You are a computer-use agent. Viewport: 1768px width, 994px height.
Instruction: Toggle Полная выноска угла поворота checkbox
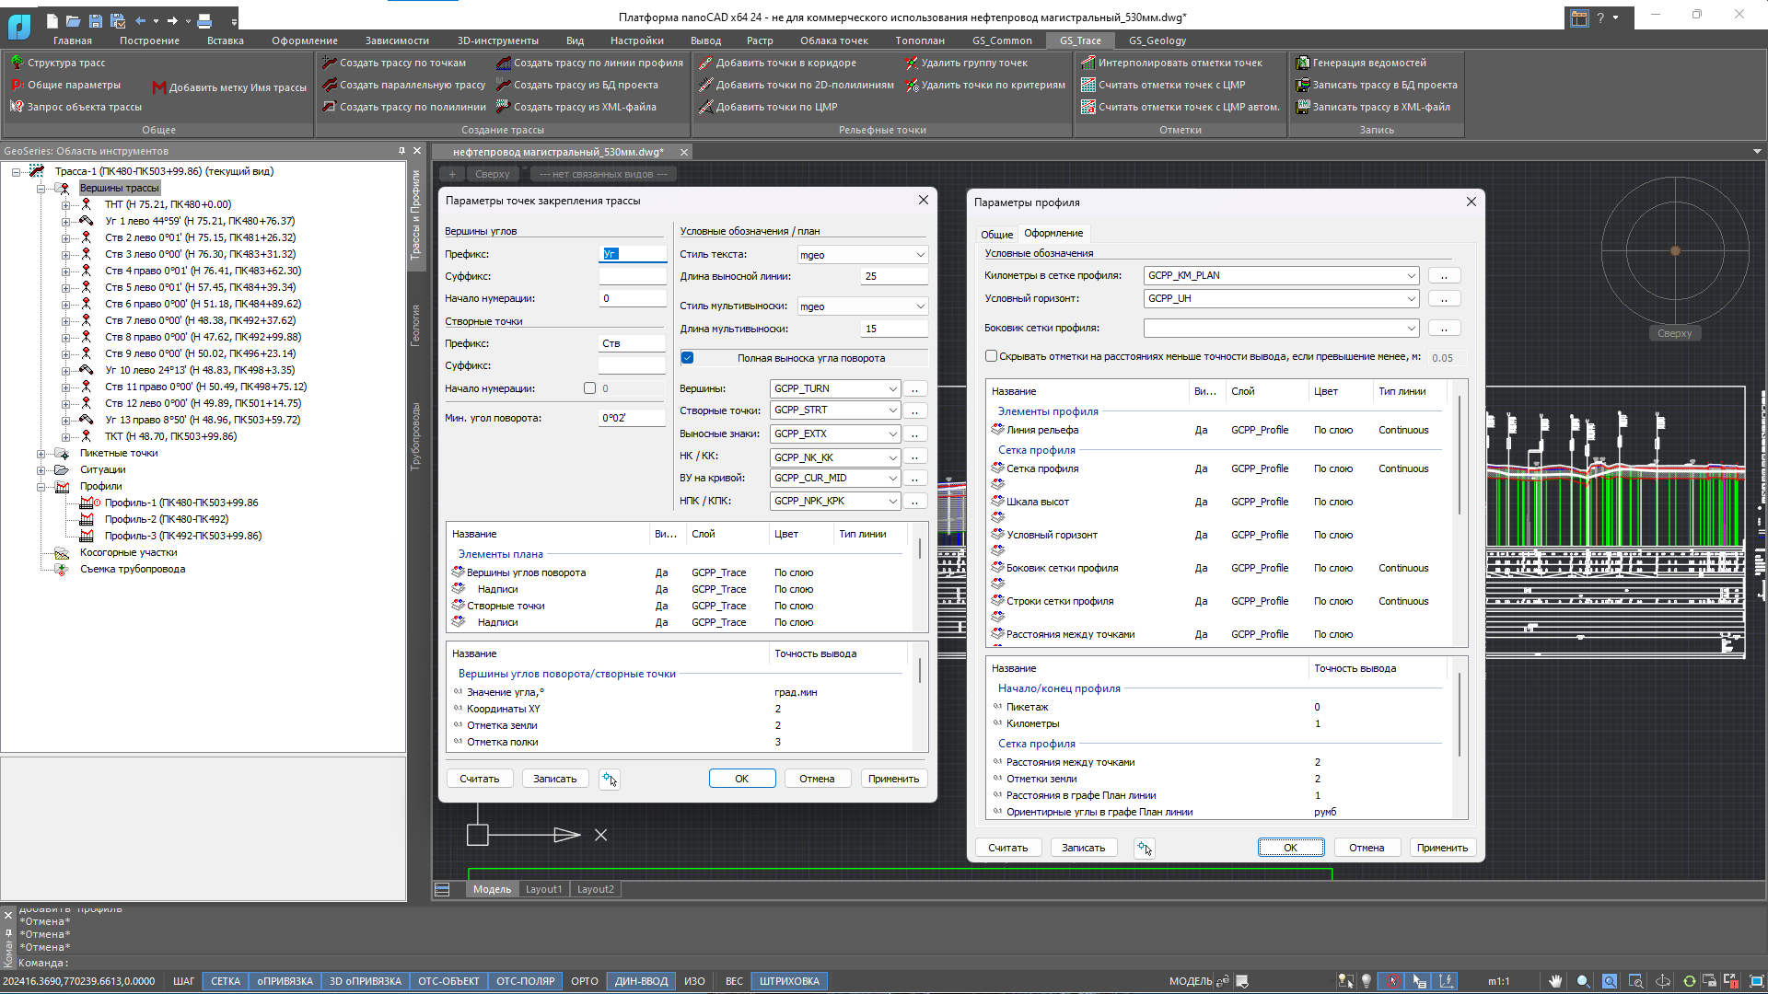click(688, 358)
